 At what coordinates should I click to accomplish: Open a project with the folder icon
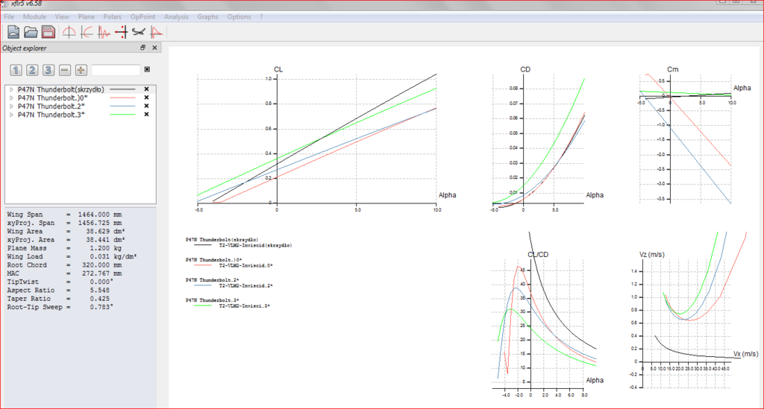pos(31,31)
